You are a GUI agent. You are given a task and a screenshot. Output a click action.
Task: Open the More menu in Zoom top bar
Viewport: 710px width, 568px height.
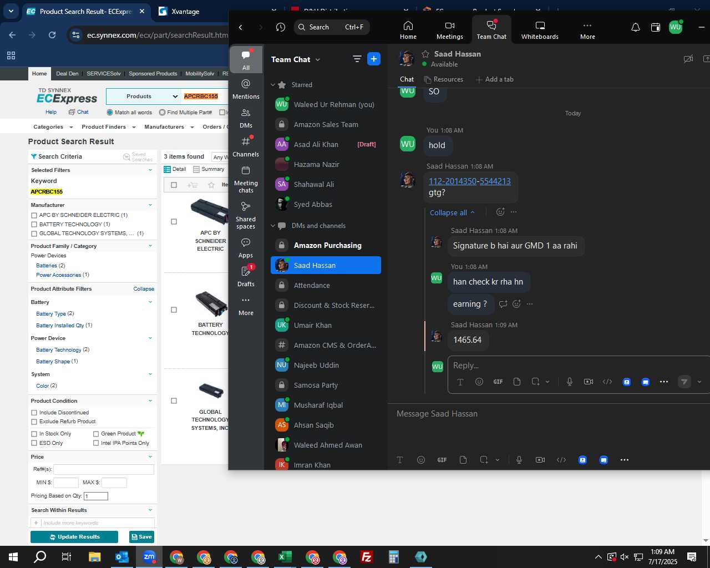point(587,30)
